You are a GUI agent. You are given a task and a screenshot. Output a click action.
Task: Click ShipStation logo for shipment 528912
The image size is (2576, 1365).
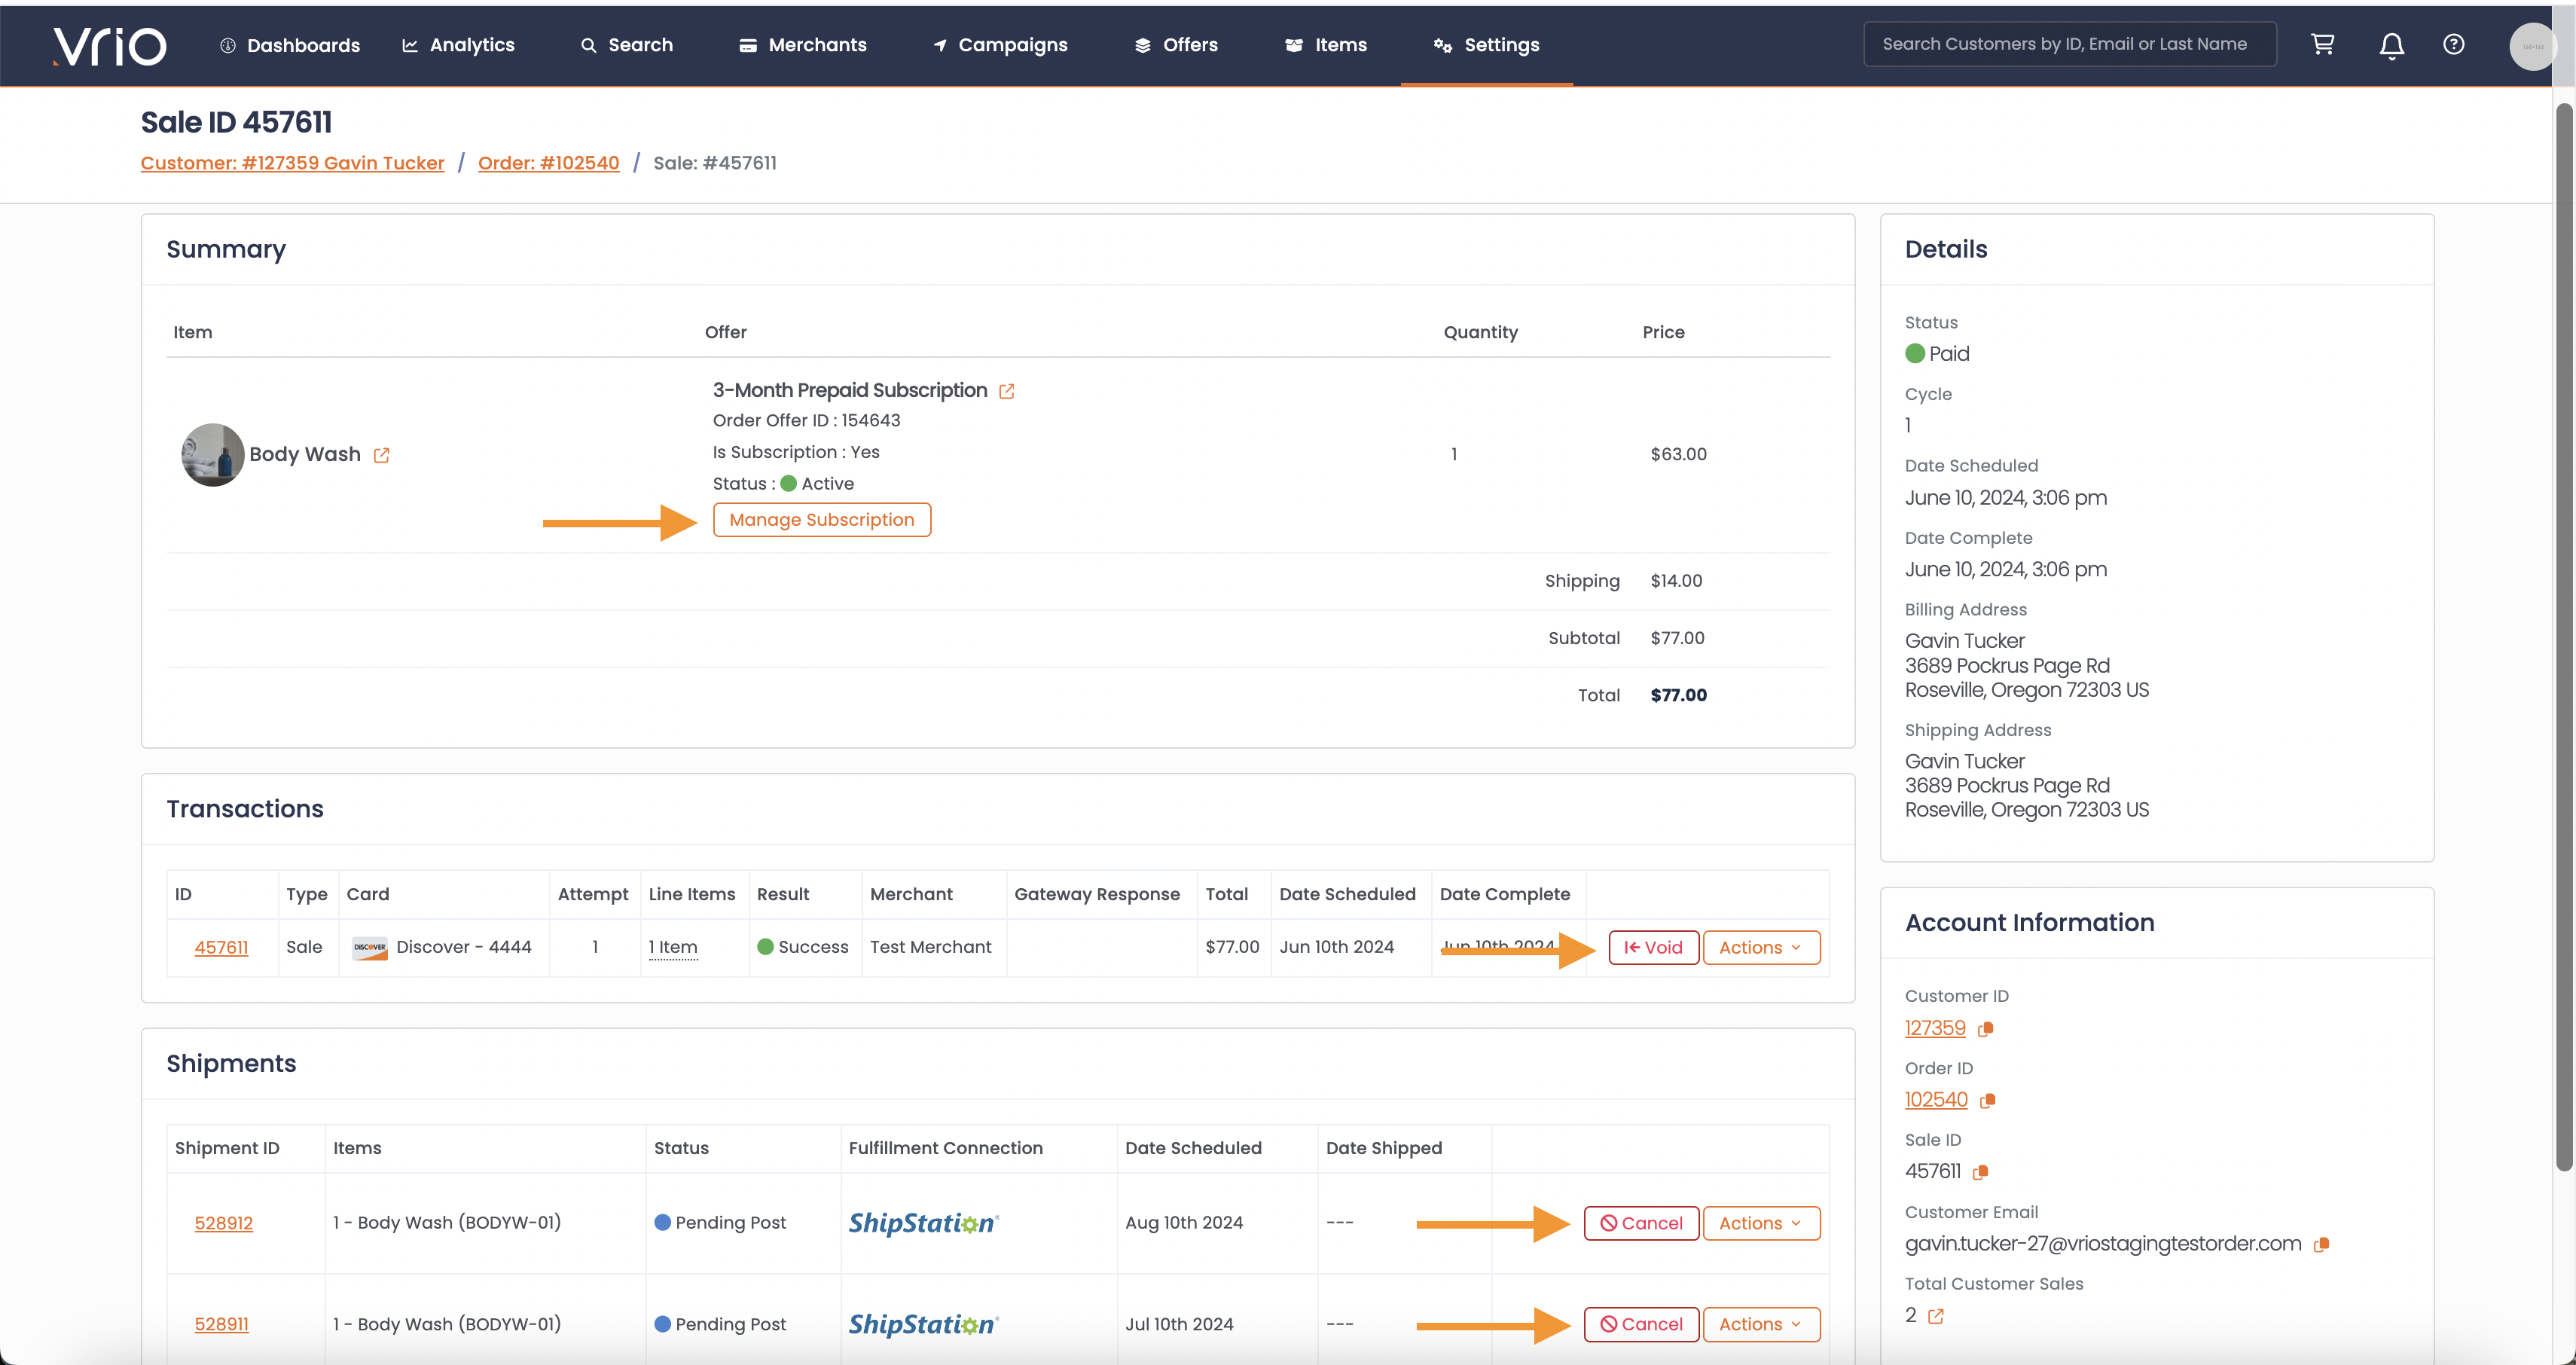(x=923, y=1223)
